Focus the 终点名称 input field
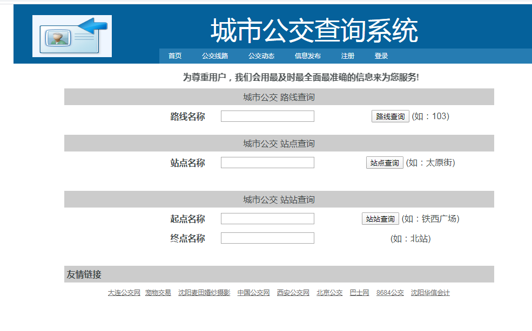The image size is (532, 331). coord(267,238)
